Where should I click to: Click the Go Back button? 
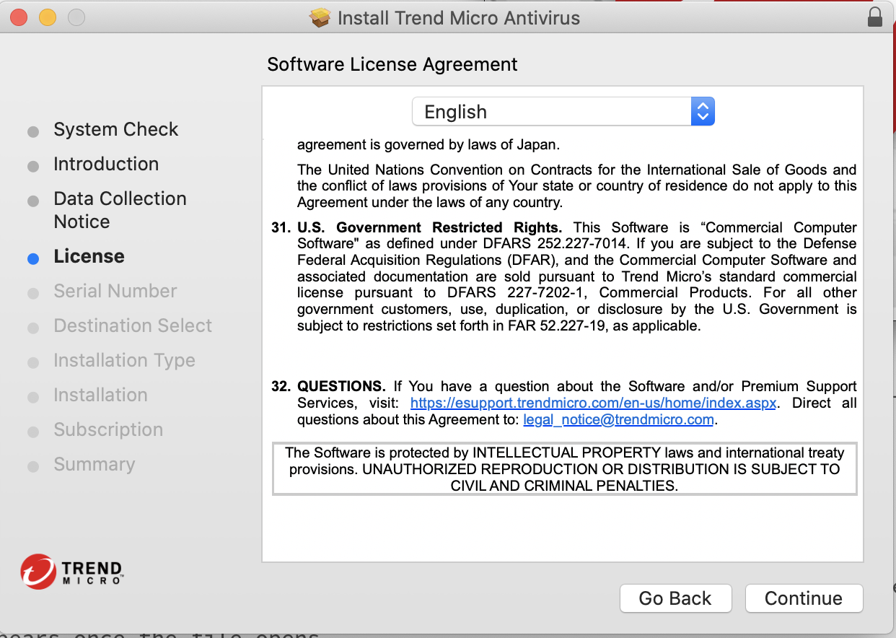pos(675,598)
